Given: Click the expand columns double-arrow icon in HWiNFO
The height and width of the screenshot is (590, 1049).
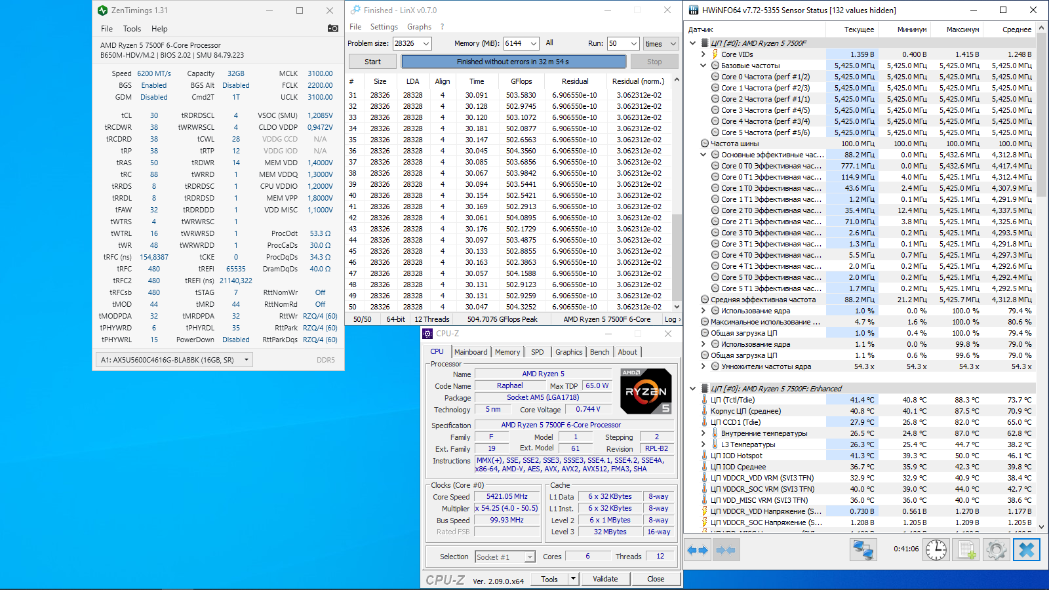Looking at the screenshot, I should 698,550.
